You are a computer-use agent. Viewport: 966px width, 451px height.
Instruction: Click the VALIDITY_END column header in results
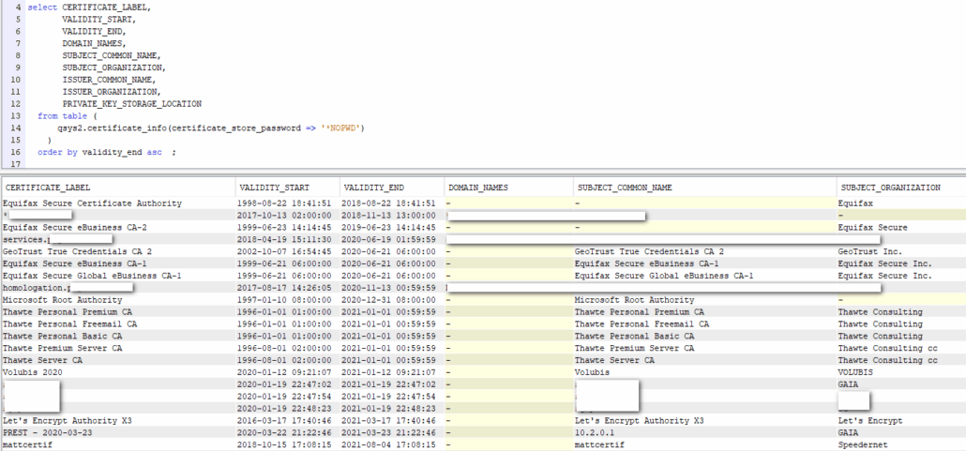click(x=373, y=188)
